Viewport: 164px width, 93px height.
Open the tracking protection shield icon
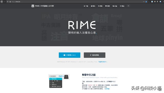(8, 2)
